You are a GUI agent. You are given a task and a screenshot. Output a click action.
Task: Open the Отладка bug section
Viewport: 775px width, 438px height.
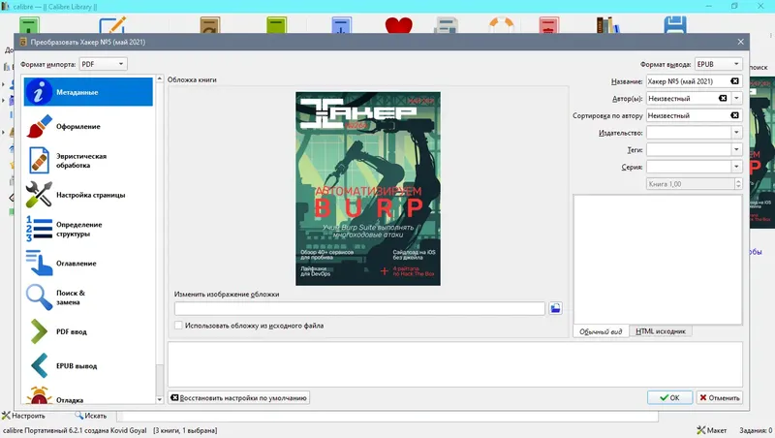point(88,396)
